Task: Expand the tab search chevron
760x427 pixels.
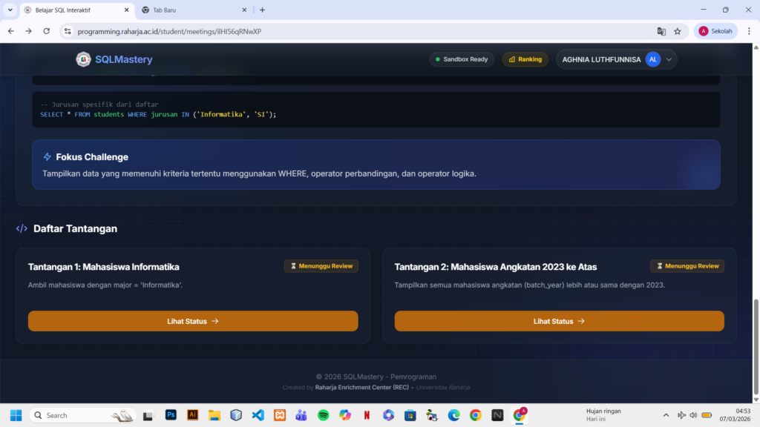Action: coord(10,10)
